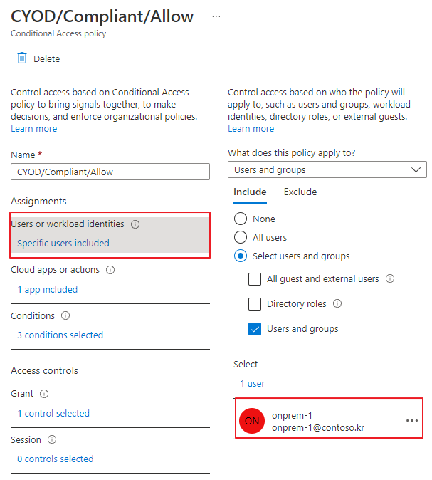Screen dimensions: 432x480
Task: Click the policy Name input field
Action: (x=110, y=172)
